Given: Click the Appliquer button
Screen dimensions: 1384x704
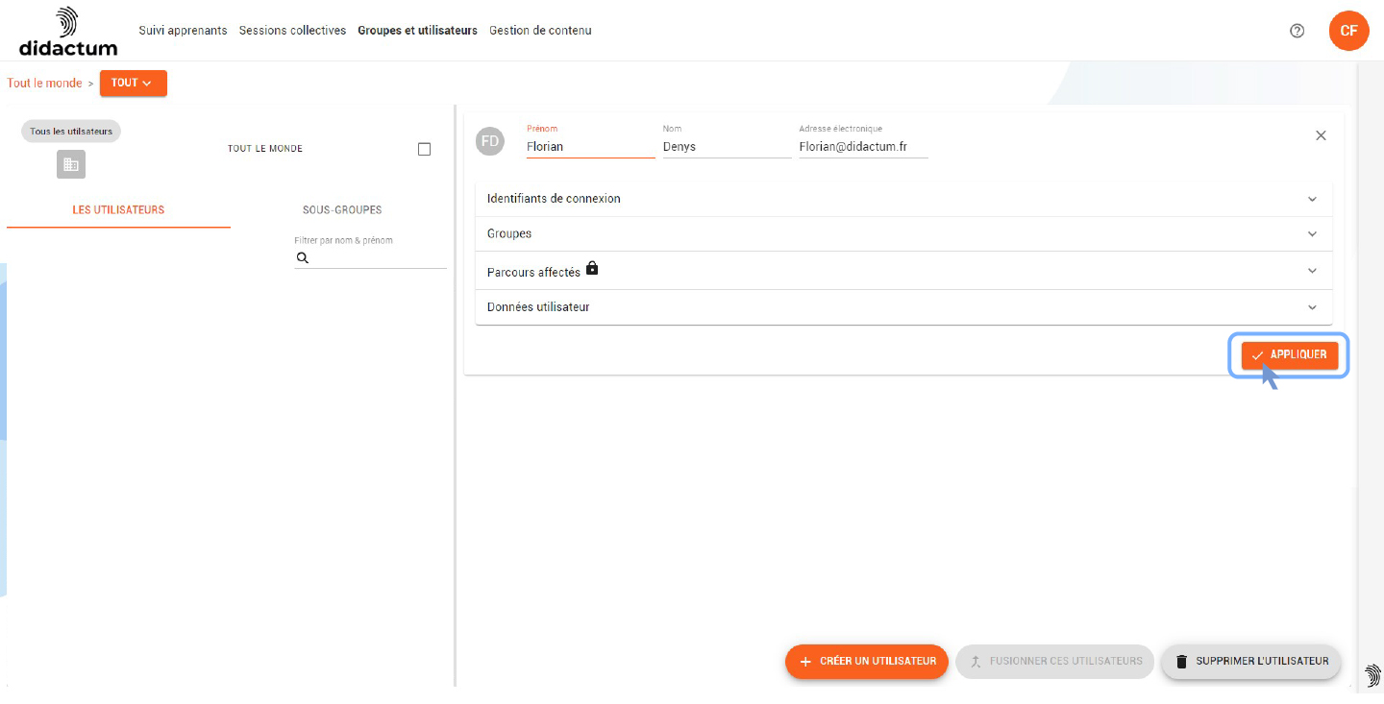Looking at the screenshot, I should [1290, 355].
